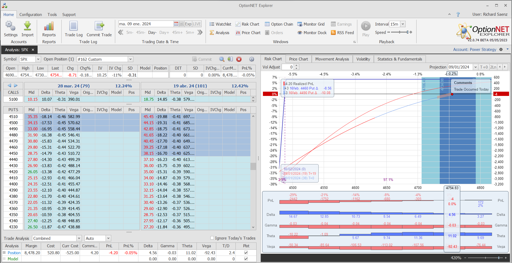The width and height of the screenshot is (512, 263).
Task: Click the LIVE button
Action: (197, 24)
